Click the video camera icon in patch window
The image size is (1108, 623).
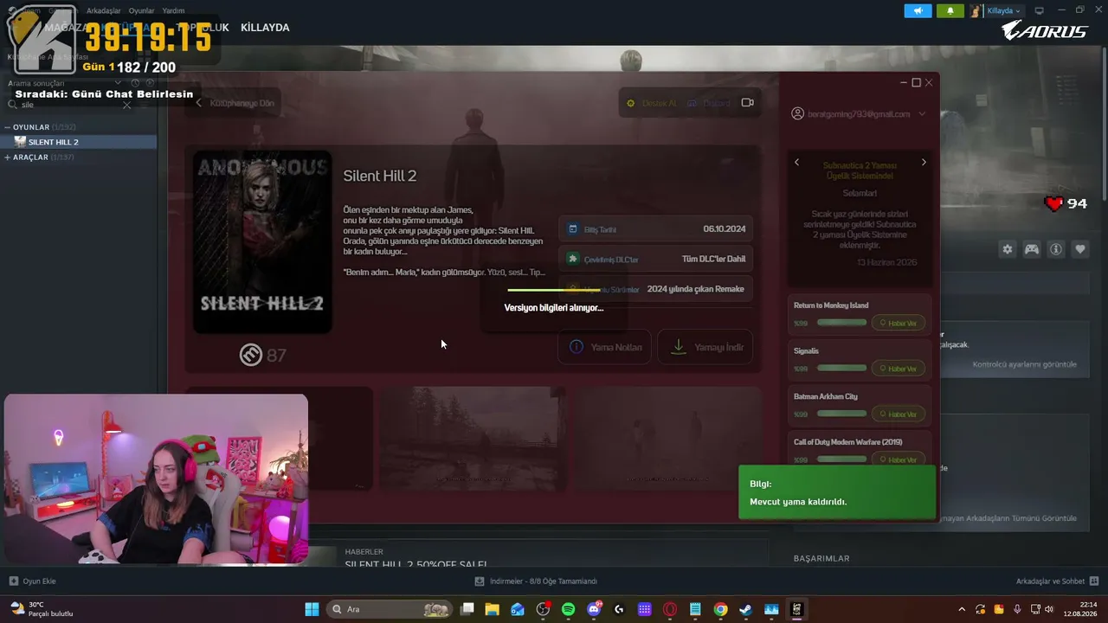[x=748, y=103]
